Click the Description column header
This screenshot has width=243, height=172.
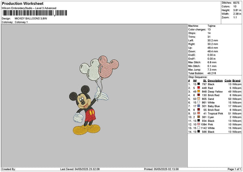point(215,81)
